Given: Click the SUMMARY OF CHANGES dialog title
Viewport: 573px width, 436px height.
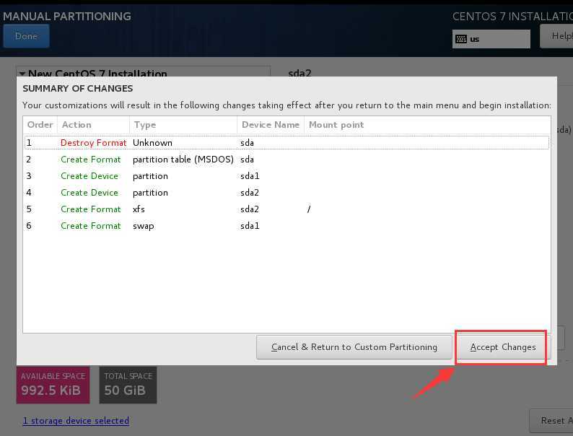Looking at the screenshot, I should pos(78,89).
